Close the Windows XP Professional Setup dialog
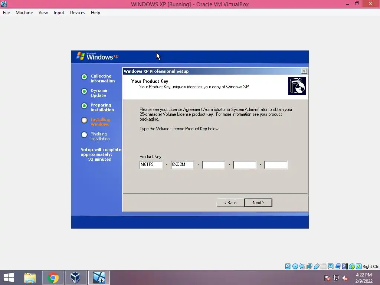Image resolution: width=380 pixels, height=285 pixels. (304, 71)
